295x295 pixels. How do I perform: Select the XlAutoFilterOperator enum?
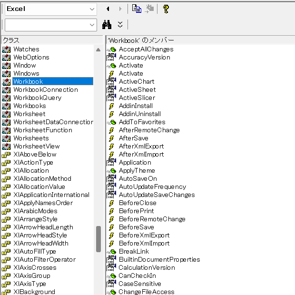tap(45, 260)
